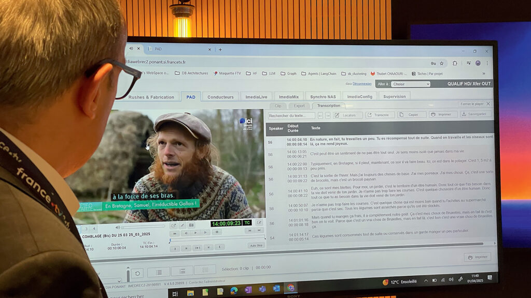
Task: Toggle the Auto Skip button
Action: [x=256, y=245]
